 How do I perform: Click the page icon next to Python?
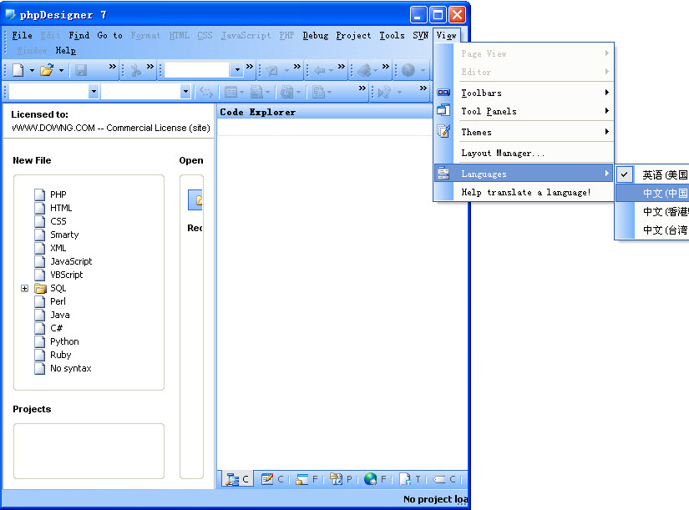pos(39,341)
